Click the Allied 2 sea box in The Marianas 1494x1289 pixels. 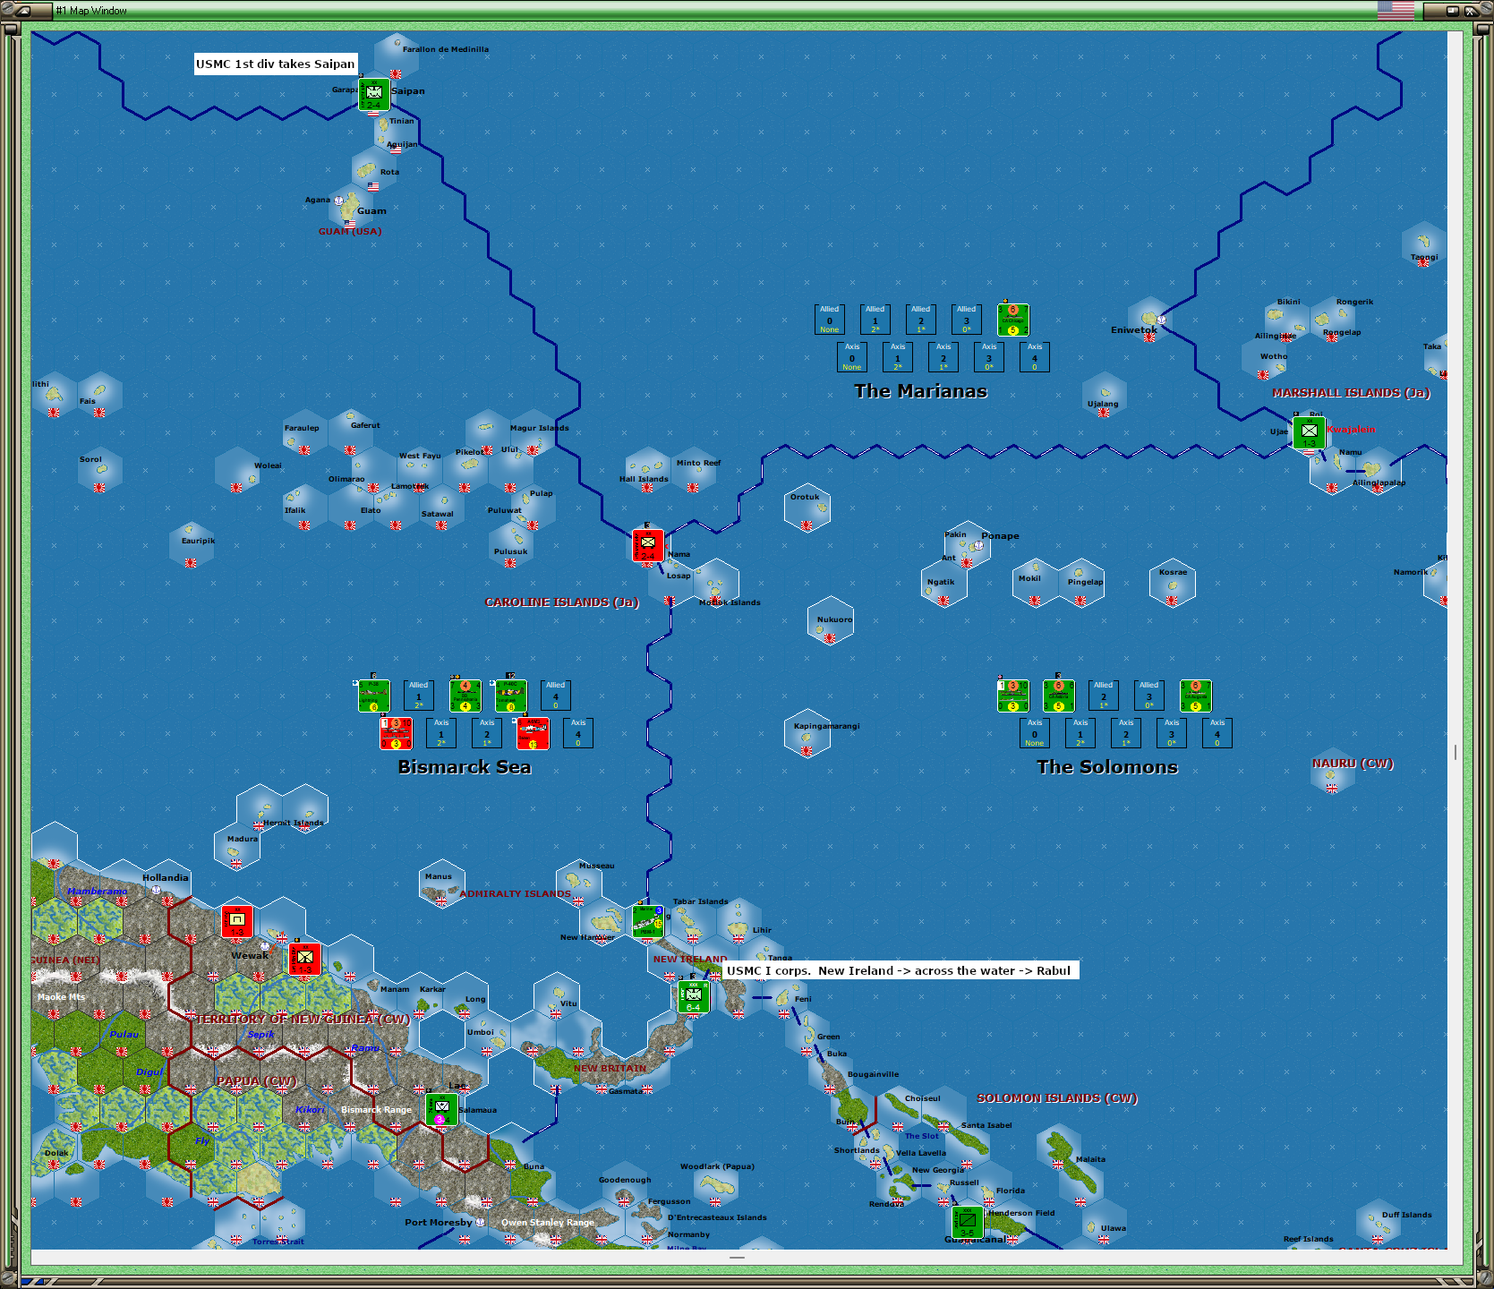[x=921, y=320]
